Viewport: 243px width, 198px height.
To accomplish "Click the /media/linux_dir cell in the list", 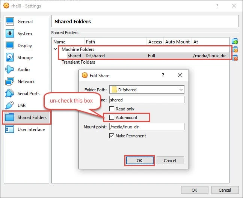I will [209, 56].
